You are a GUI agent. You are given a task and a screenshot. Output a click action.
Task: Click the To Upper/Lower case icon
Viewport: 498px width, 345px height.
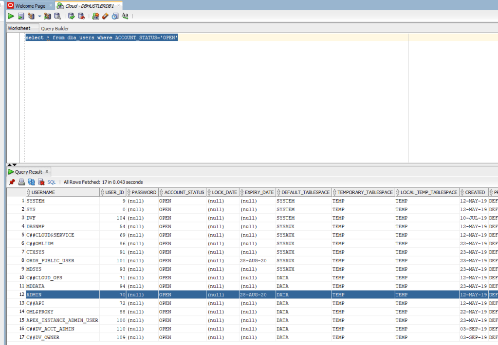[125, 16]
